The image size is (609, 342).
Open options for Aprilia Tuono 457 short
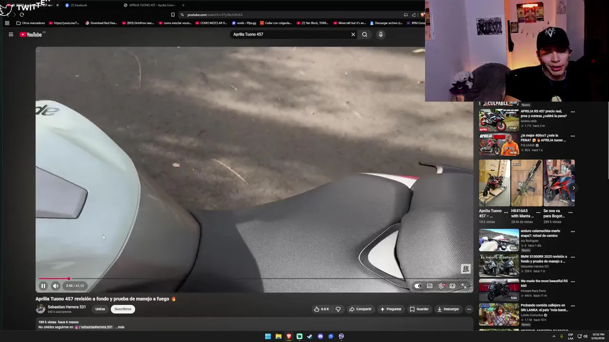(x=506, y=213)
